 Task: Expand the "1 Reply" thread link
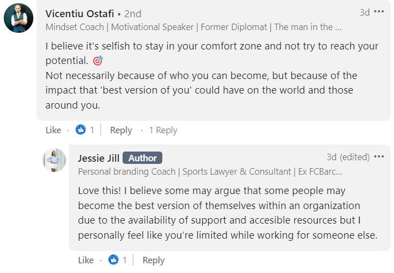(163, 130)
